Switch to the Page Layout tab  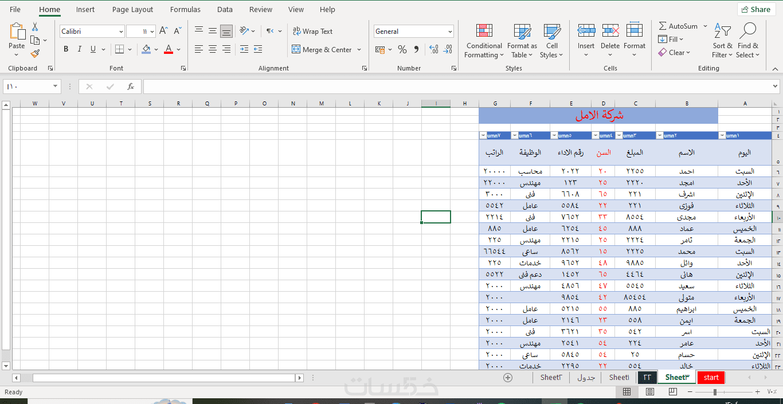pyautogui.click(x=133, y=9)
